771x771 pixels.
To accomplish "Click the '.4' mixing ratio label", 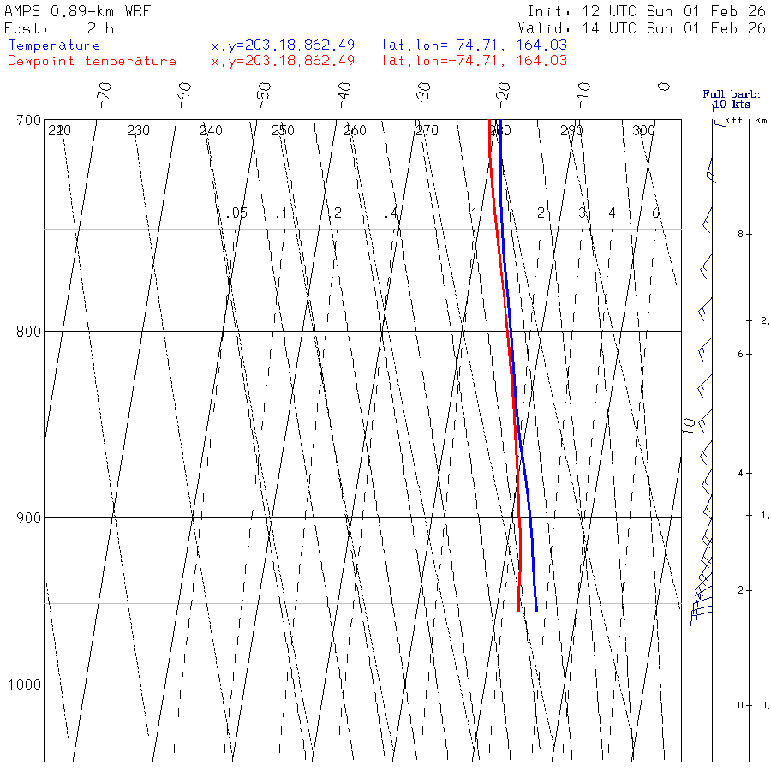I will pos(391,213).
